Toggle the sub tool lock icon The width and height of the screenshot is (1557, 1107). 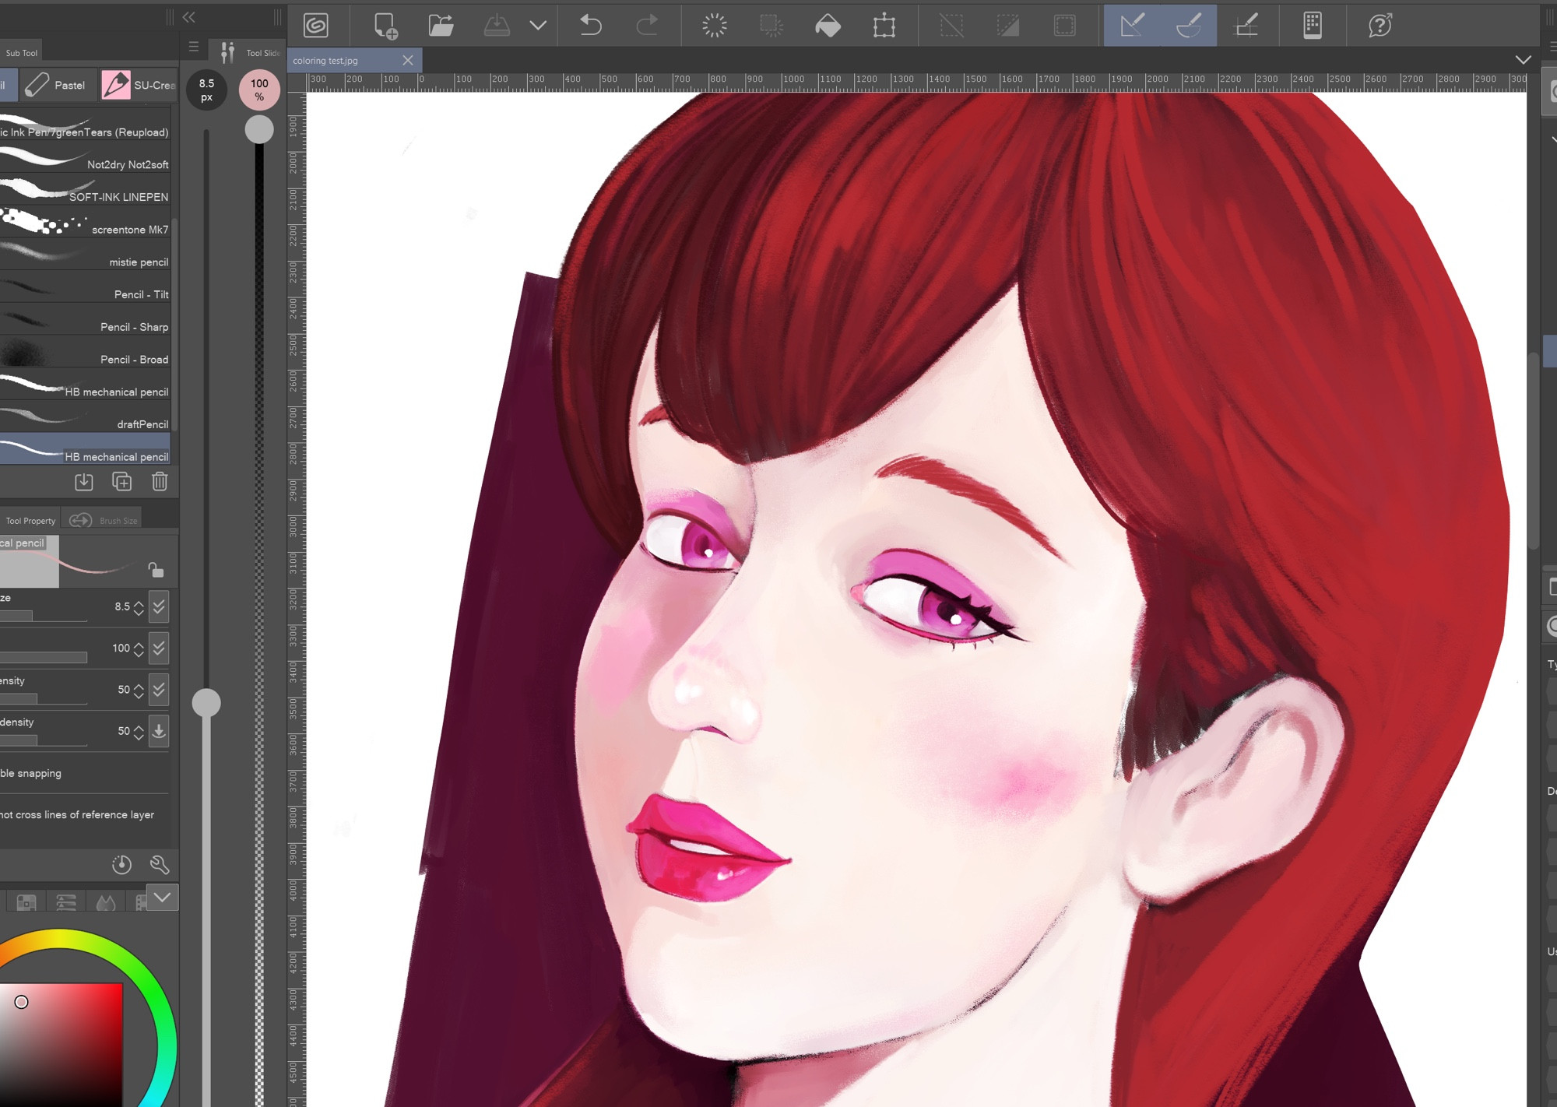[x=156, y=570]
